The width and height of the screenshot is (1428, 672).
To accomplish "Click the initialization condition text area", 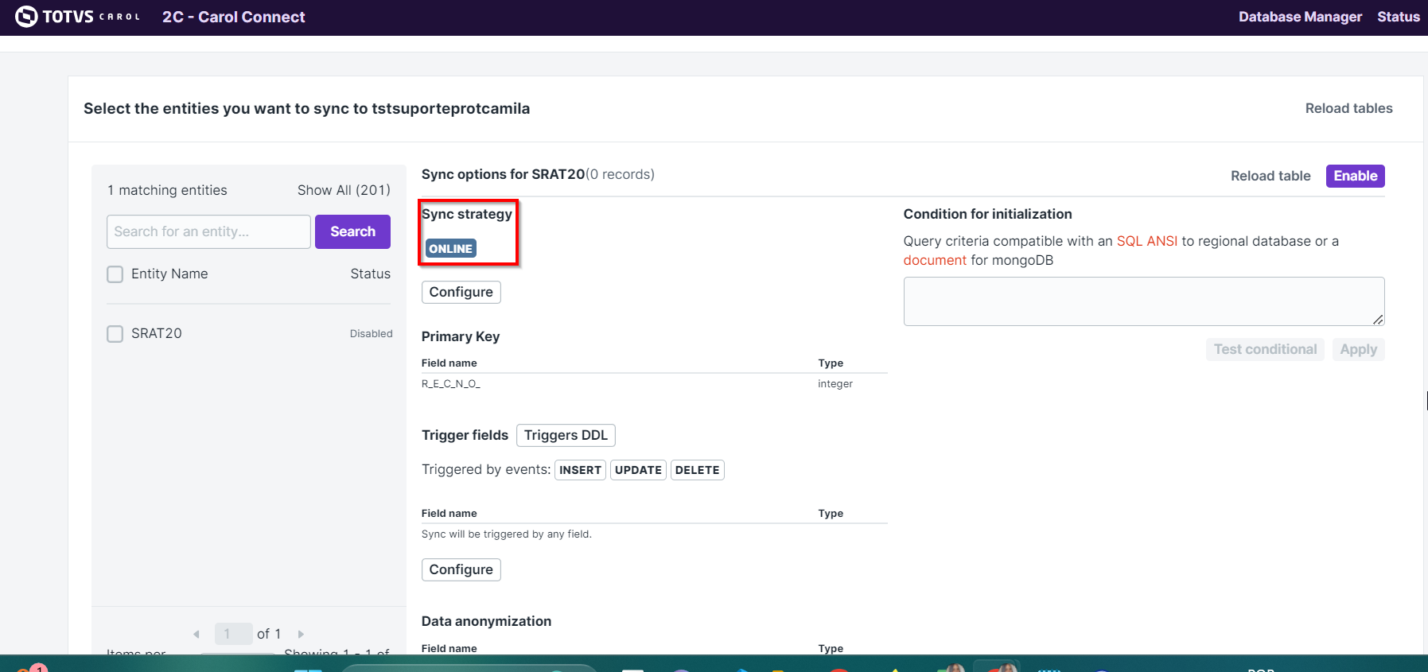I will pos(1142,301).
